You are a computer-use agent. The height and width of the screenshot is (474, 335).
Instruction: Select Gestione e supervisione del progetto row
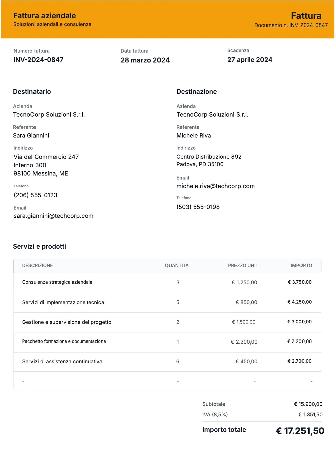[x=167, y=322]
